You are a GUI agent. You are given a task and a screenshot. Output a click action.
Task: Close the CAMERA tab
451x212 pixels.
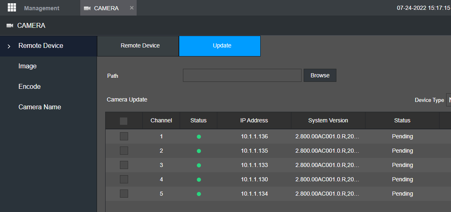click(x=132, y=8)
